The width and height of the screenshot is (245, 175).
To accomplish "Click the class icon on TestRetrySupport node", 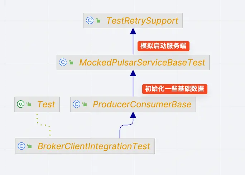I will pos(90,20).
